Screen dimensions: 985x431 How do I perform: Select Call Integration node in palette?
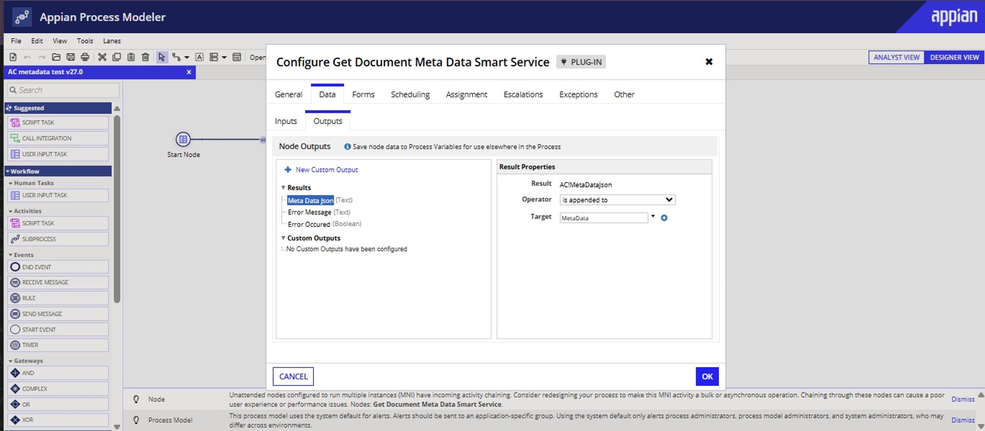58,138
